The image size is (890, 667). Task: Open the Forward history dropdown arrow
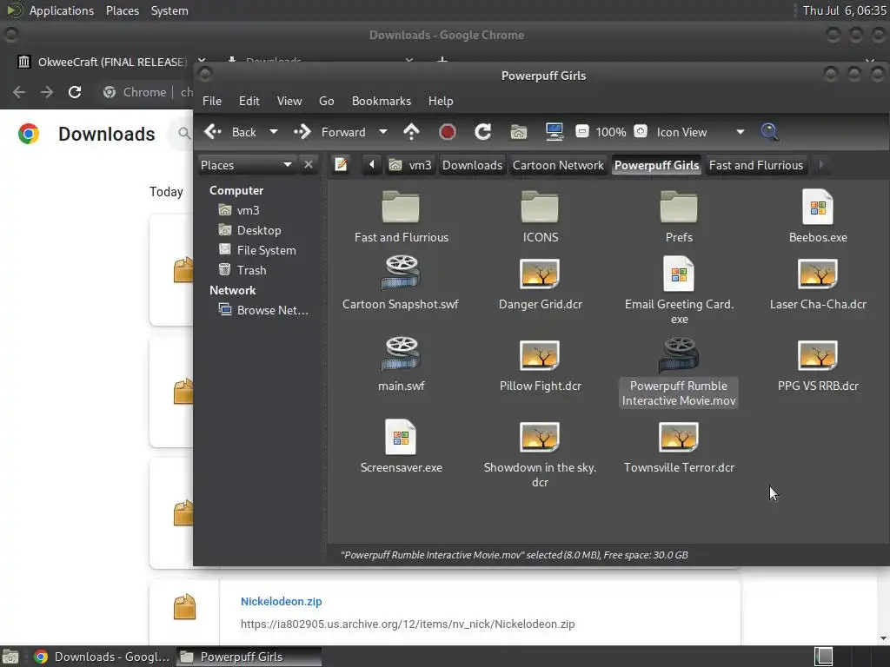[x=383, y=132]
